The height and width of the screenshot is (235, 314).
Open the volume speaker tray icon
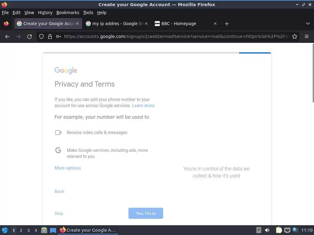tap(267, 230)
